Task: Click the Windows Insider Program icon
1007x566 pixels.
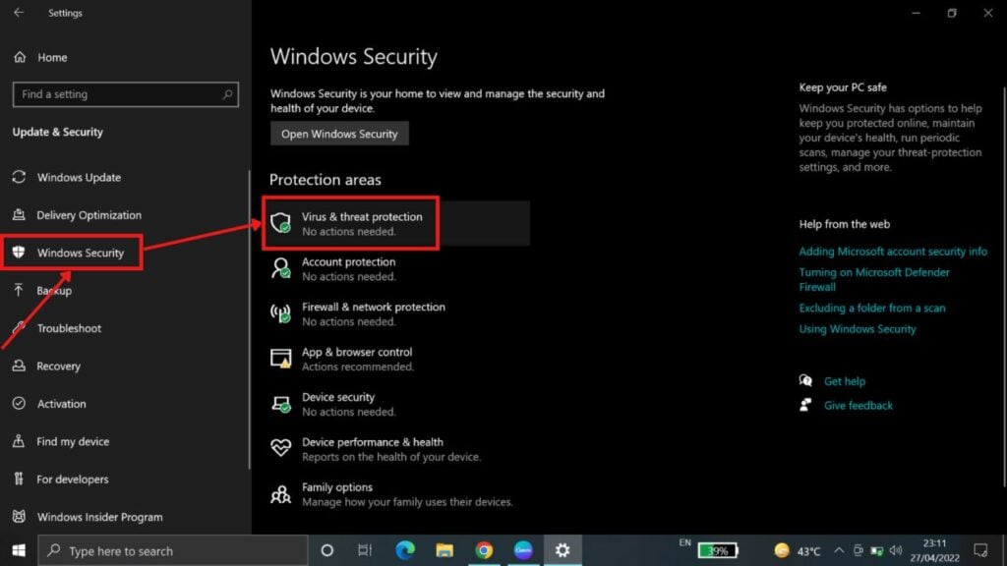Action: (x=19, y=516)
